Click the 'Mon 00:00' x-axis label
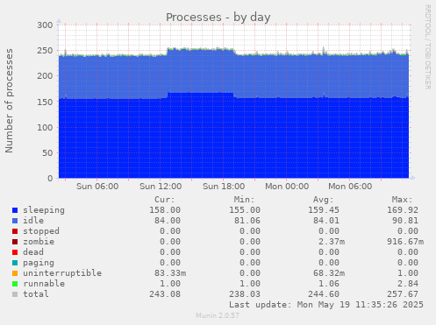The height and width of the screenshot is (325, 436). tap(287, 187)
